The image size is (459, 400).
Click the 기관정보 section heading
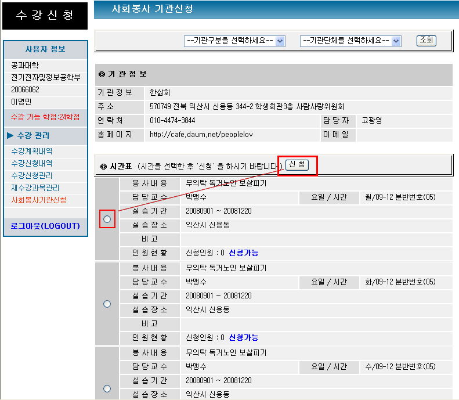tap(123, 74)
